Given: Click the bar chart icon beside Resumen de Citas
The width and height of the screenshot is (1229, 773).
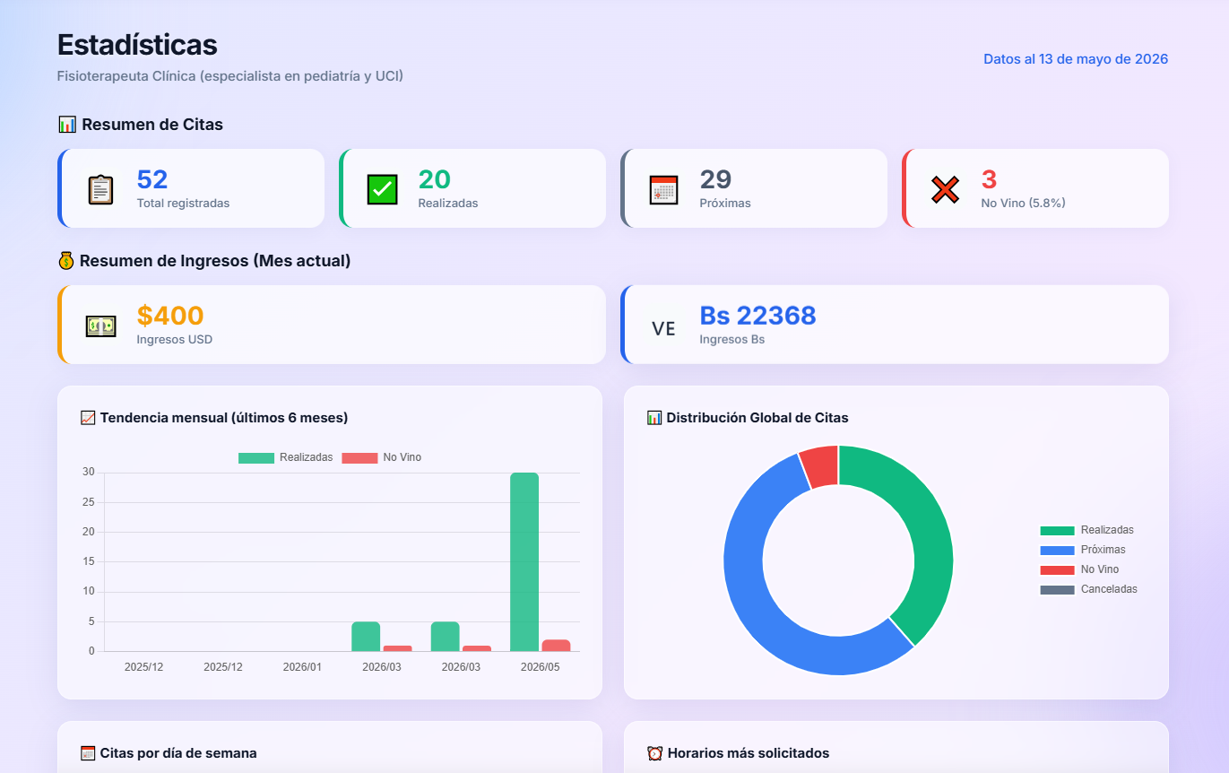Looking at the screenshot, I should 67,125.
